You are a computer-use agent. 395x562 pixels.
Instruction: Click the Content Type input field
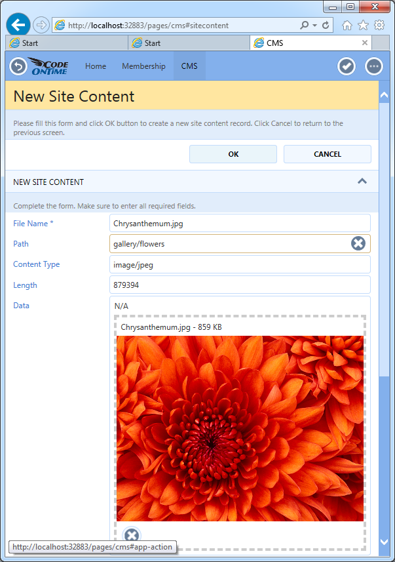pyautogui.click(x=240, y=264)
